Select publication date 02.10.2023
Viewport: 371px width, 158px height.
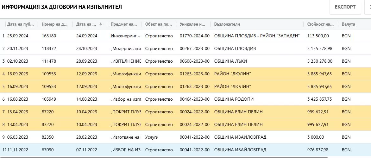(x=18, y=61)
